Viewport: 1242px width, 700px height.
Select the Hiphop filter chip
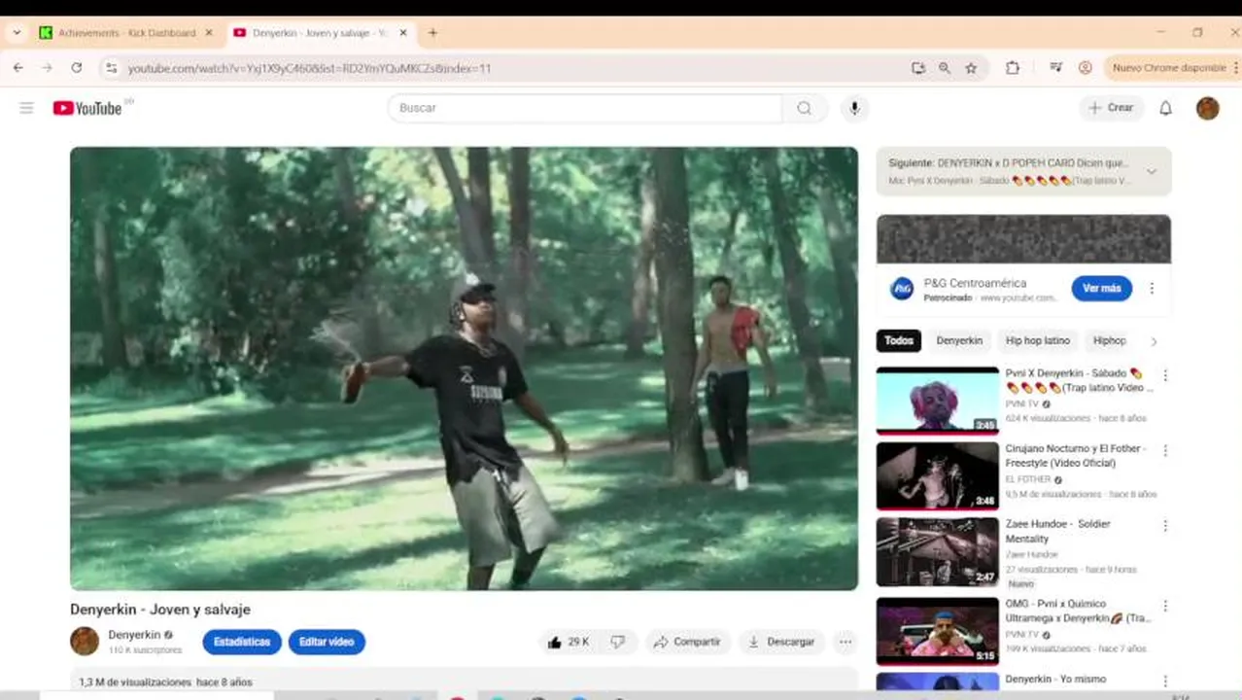1109,341
